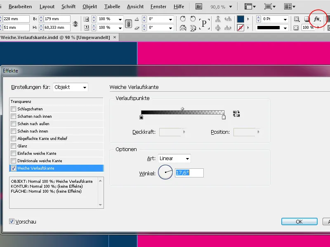The image size is (330, 247).
Task: Select next object icon
Action: (228, 28)
